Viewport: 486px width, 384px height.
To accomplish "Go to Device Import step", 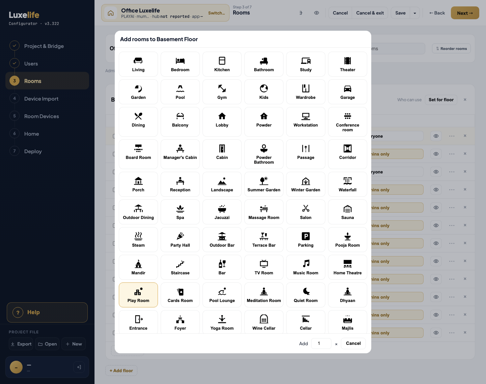I will tap(41, 99).
